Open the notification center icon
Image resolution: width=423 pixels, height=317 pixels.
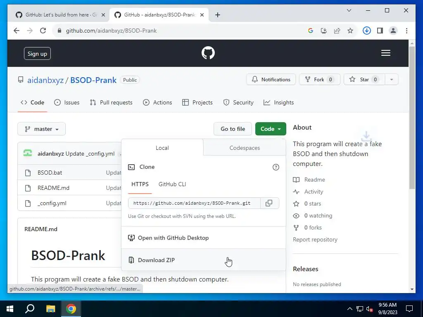pos(409,309)
